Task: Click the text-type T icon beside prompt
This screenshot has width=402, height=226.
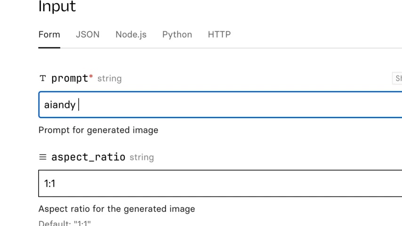Action: [x=43, y=78]
